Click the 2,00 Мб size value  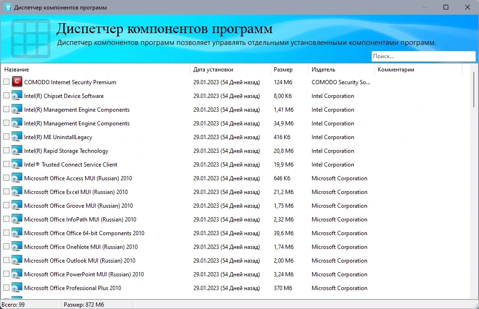284,261
